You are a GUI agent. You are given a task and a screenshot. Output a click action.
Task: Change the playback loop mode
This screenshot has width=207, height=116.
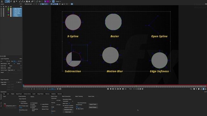(125, 89)
